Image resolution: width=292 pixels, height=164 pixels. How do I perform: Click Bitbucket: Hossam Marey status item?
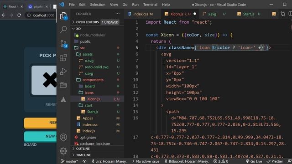[x=187, y=161]
